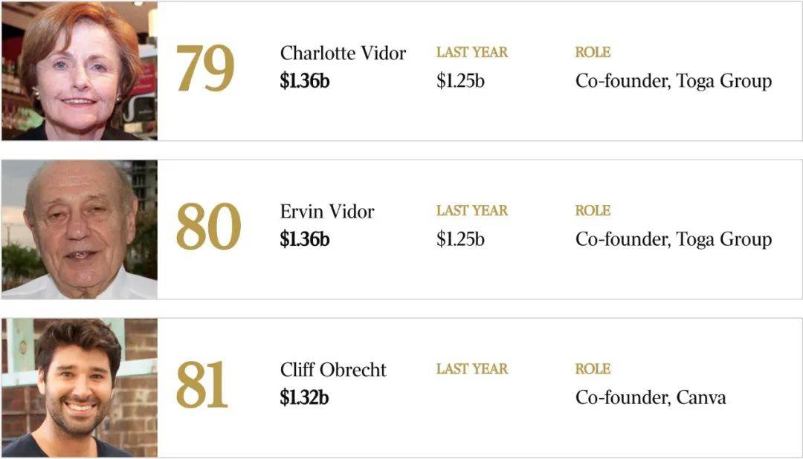Click the Ervin Vidor name
The height and width of the screenshot is (459, 803).
coord(326,212)
